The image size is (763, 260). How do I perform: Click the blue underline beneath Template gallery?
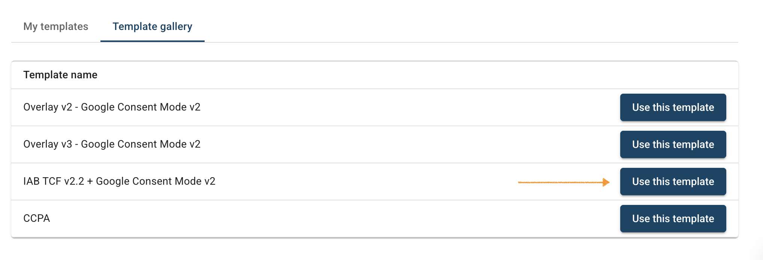point(152,41)
